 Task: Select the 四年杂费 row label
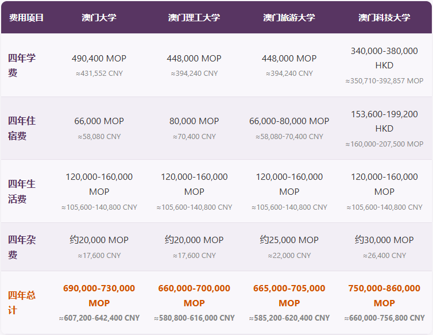22,247
